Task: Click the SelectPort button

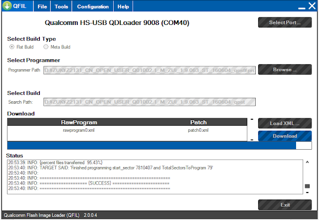Action: click(285, 22)
